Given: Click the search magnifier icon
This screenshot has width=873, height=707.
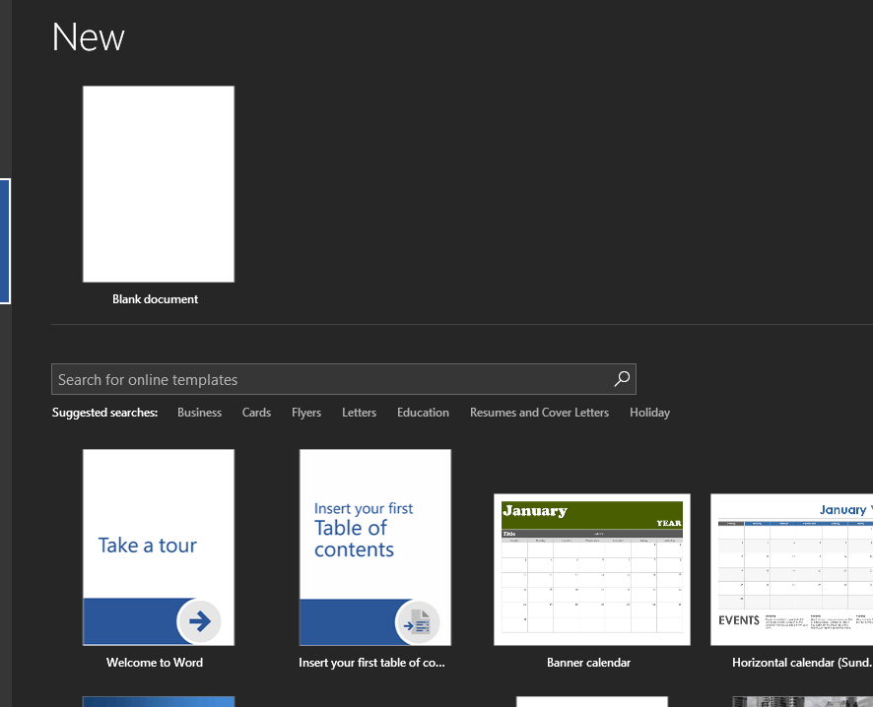Looking at the screenshot, I should point(622,379).
